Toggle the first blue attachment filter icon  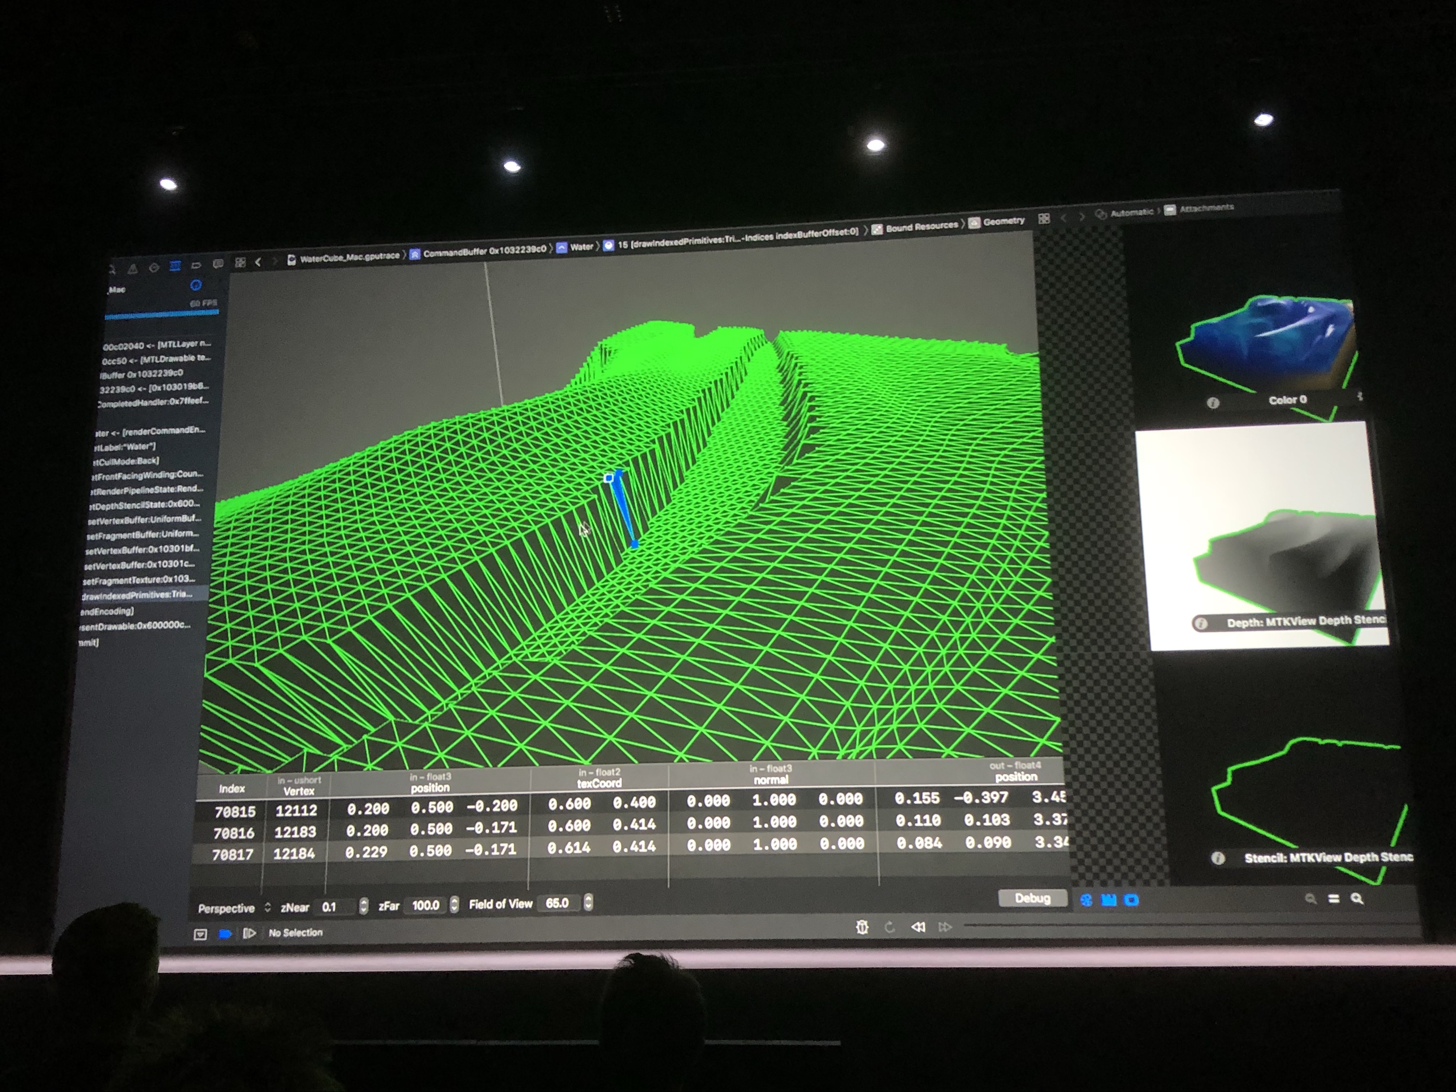point(1087,900)
